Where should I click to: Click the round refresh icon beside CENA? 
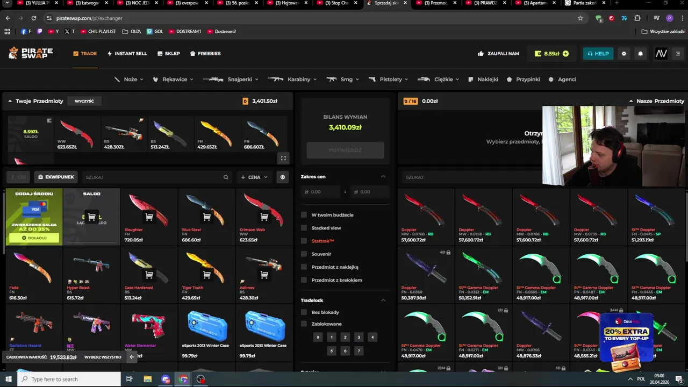282,177
